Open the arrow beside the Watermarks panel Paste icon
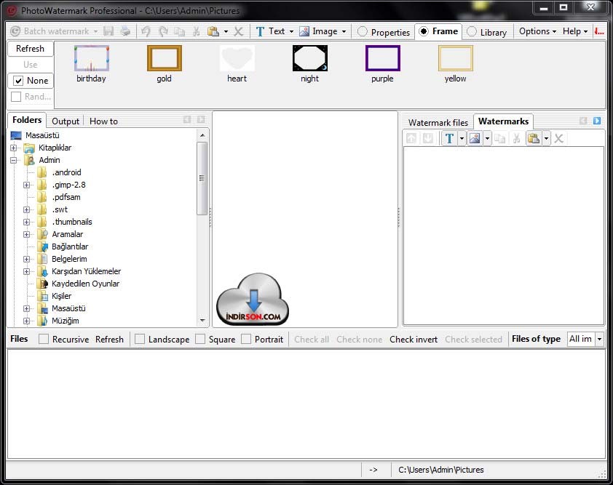 point(546,138)
